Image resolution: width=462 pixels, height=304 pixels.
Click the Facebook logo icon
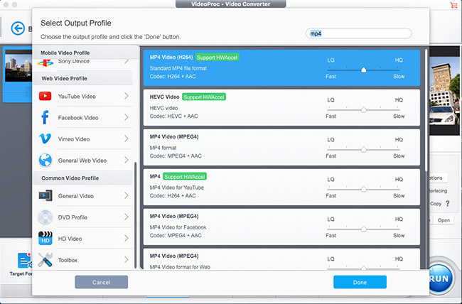coord(45,117)
